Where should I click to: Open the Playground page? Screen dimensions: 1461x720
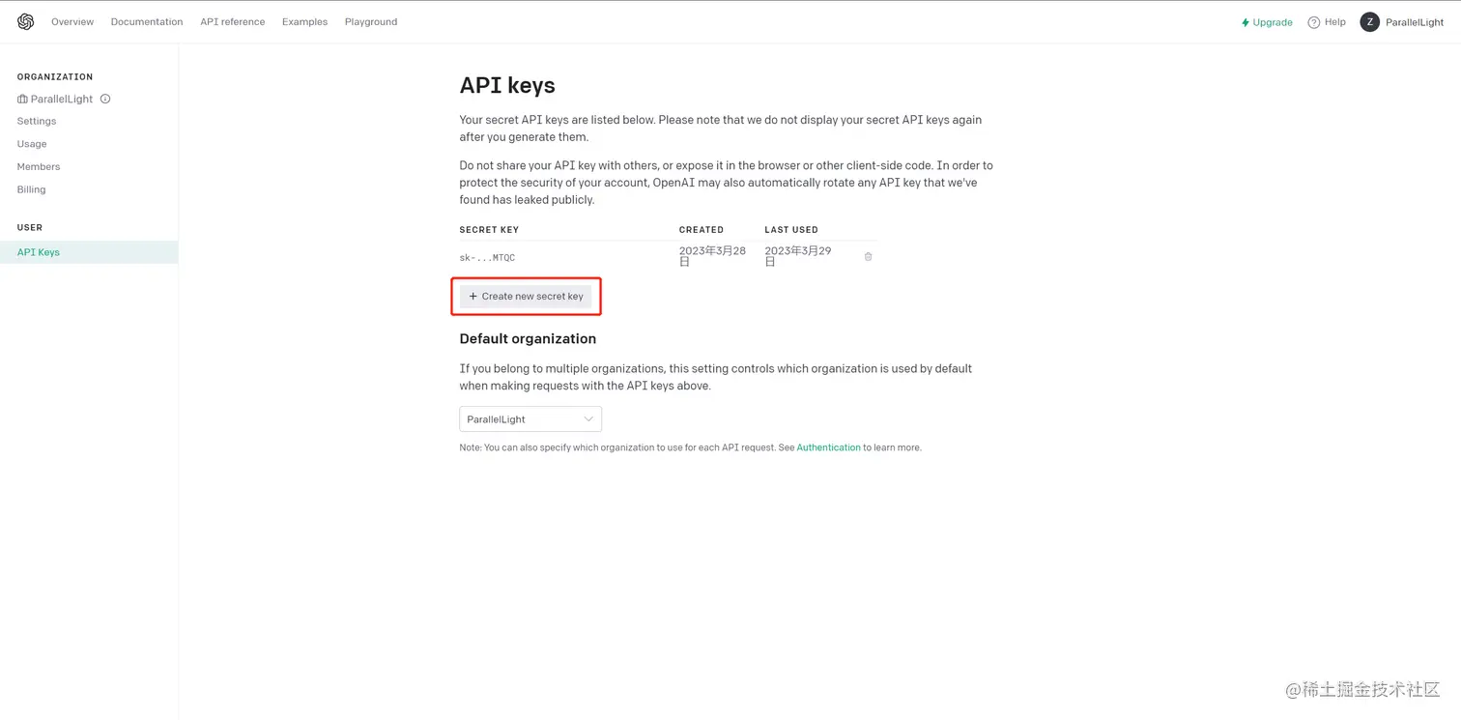pyautogui.click(x=371, y=21)
